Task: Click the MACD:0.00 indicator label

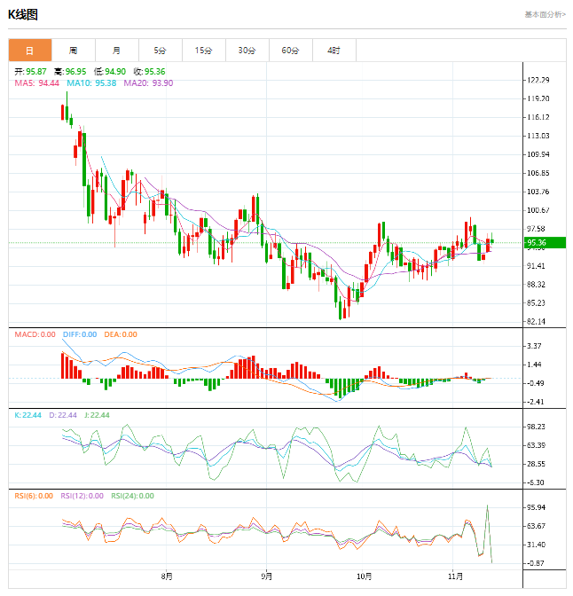Action: (x=35, y=334)
